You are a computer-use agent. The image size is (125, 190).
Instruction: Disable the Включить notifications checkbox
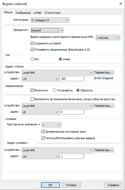pyautogui.click(x=32, y=90)
